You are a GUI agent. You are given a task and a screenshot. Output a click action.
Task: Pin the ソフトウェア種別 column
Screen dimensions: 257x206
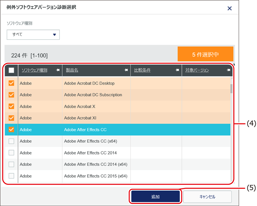pos(58,70)
